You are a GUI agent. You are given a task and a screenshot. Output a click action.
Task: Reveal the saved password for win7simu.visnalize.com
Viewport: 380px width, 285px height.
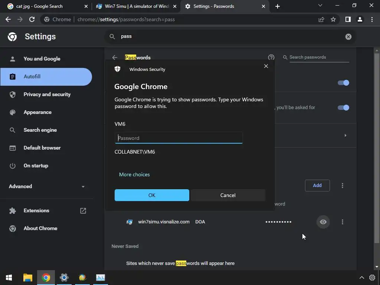(323, 222)
